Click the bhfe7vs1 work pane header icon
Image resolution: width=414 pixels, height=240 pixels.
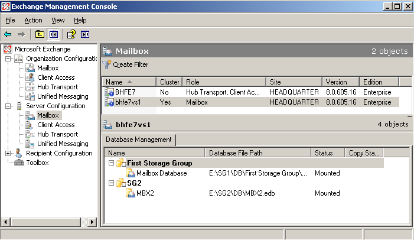[107, 125]
